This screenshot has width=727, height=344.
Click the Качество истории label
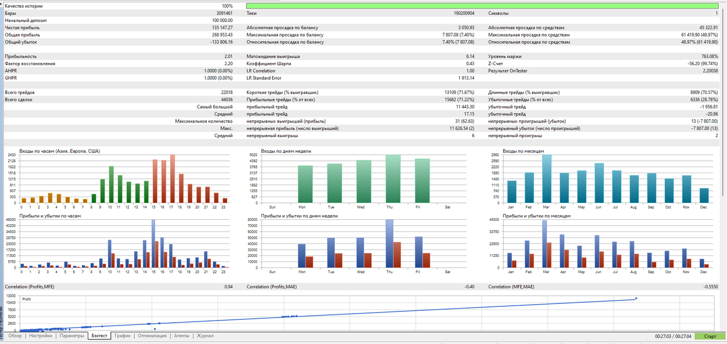click(23, 6)
